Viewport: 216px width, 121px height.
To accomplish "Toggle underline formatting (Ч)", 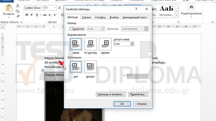I will [x=37, y=15].
